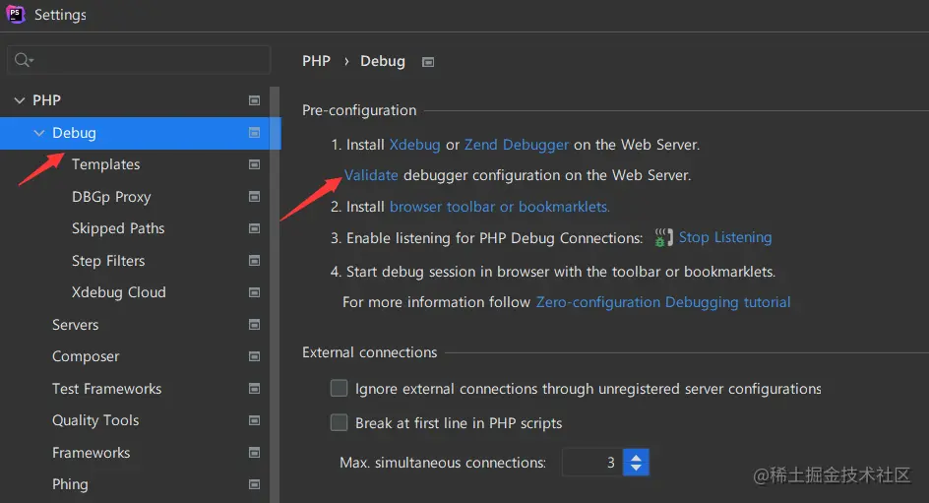Click project-level icon next to Quality Tools
The width and height of the screenshot is (929, 503).
click(254, 420)
